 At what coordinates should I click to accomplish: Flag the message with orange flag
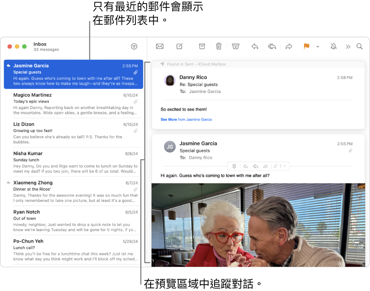tap(306, 46)
